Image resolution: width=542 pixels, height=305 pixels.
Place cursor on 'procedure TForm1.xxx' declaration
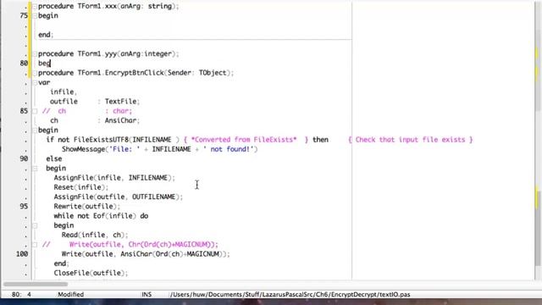coord(108,6)
